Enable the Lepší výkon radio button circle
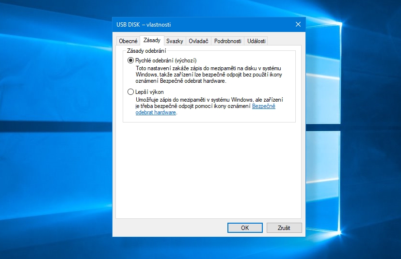The height and width of the screenshot is (259, 401). click(x=130, y=91)
